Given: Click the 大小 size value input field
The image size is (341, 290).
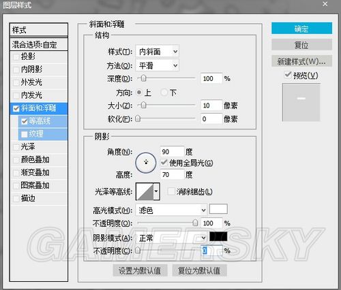Looking at the screenshot, I should pyautogui.click(x=211, y=106).
